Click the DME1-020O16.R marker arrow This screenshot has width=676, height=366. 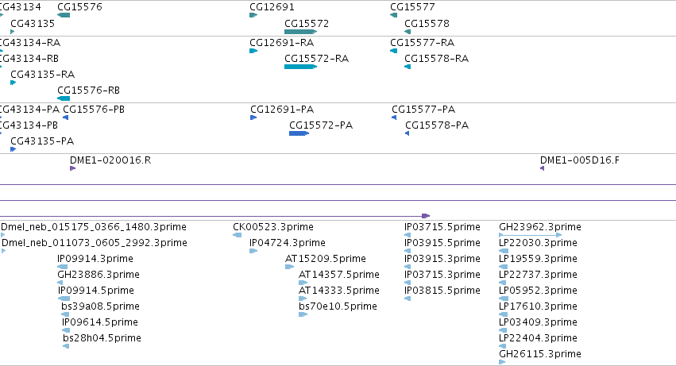pyautogui.click(x=72, y=168)
